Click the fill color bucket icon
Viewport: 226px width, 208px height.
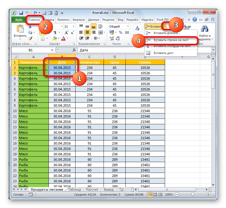(55, 38)
